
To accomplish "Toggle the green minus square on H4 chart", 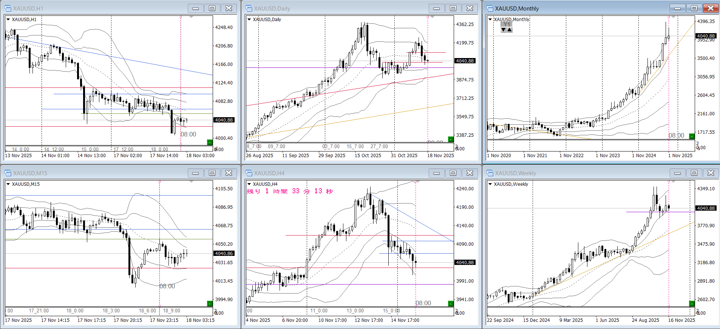I will [x=451, y=303].
